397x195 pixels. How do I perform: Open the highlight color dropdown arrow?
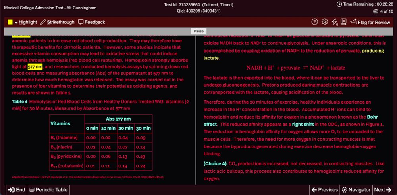16,23
